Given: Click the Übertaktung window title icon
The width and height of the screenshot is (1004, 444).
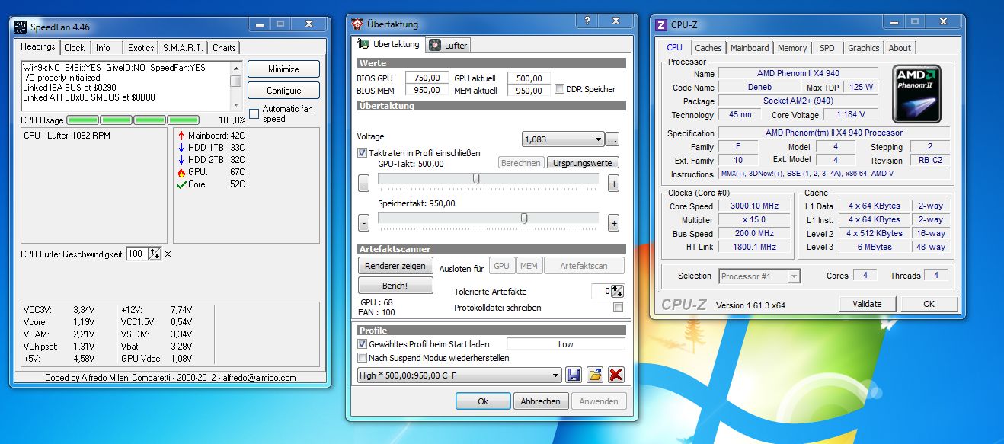Looking at the screenshot, I should tap(357, 24).
